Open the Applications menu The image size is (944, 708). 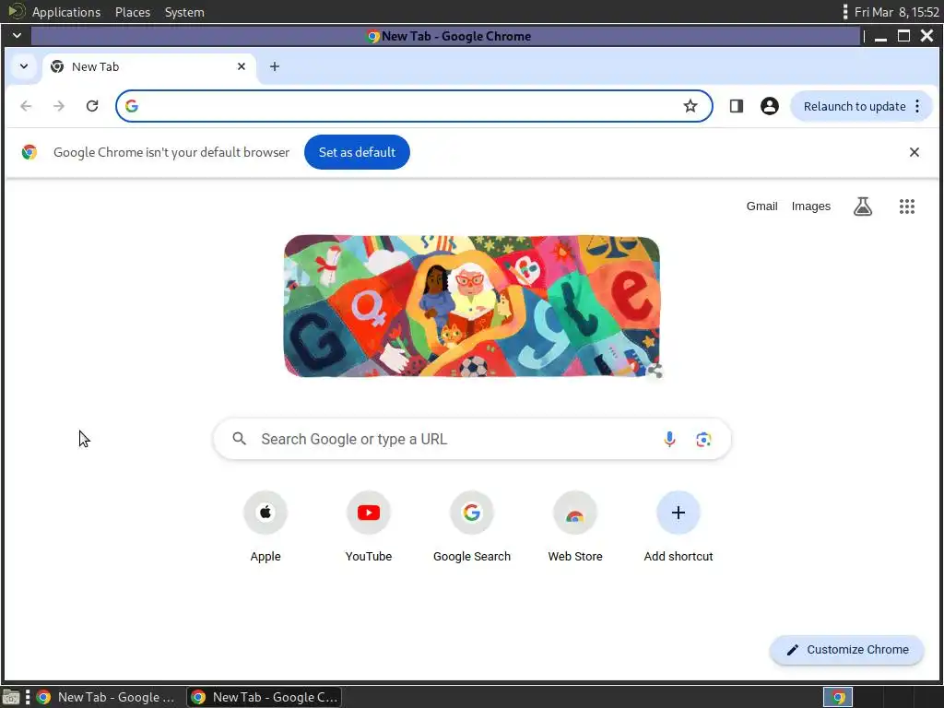tap(66, 12)
